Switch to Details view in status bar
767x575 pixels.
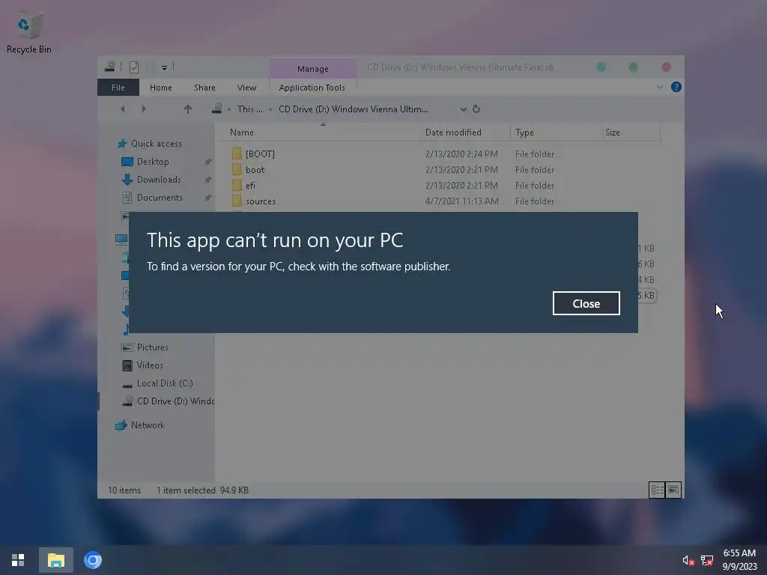click(656, 490)
